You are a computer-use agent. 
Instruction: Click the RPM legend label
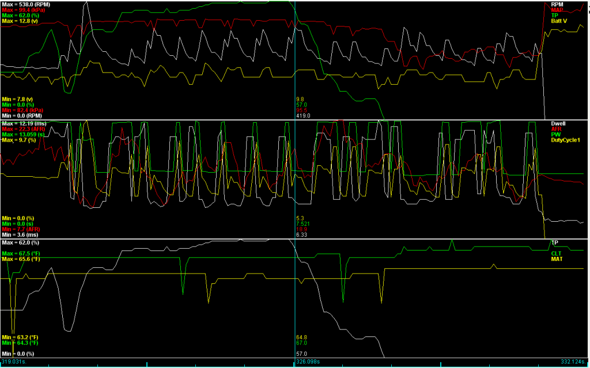(x=557, y=4)
